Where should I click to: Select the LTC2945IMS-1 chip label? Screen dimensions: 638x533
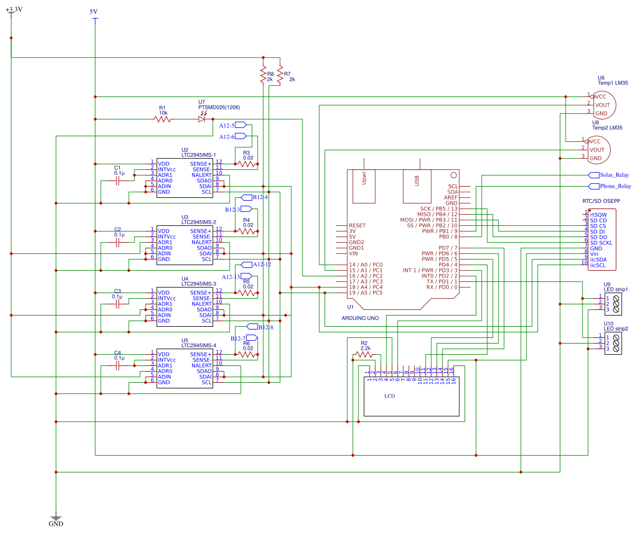coord(198,155)
